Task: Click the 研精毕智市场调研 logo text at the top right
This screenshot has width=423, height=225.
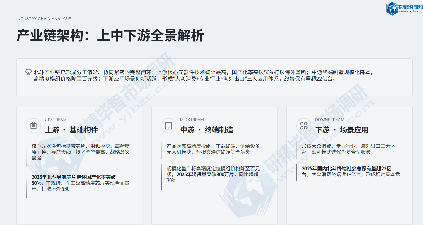Action: click(x=411, y=7)
